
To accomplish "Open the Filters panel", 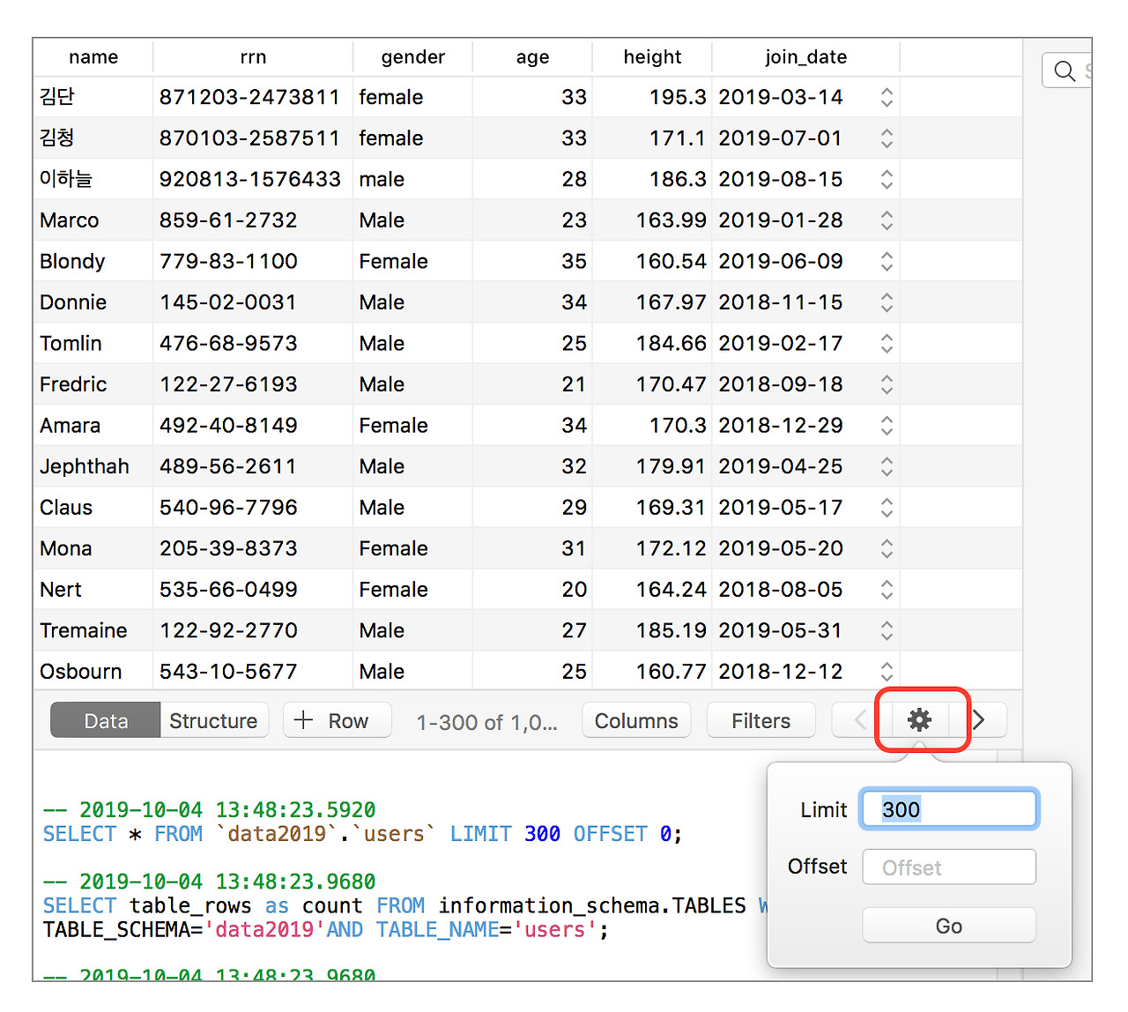I will point(761,720).
